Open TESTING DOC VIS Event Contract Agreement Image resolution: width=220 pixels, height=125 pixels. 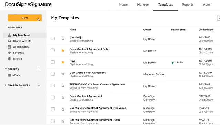point(97,84)
